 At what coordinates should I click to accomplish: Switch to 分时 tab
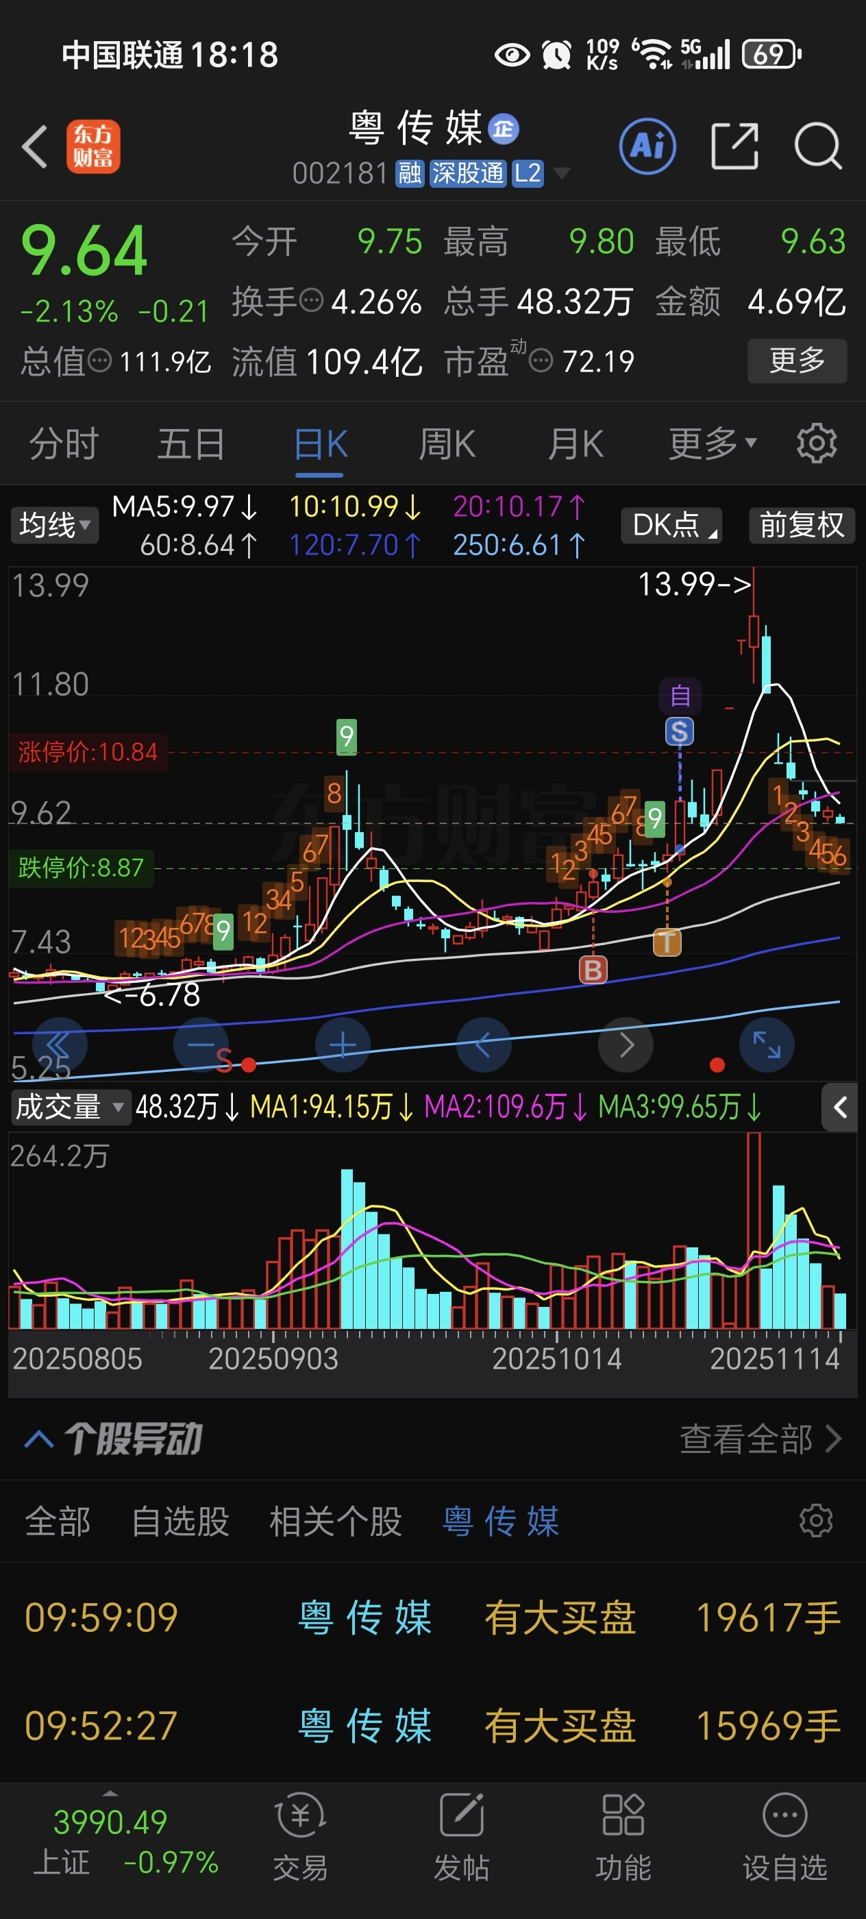pos(63,444)
